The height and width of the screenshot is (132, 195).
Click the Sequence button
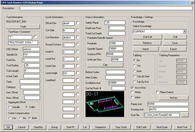coord(100,127)
